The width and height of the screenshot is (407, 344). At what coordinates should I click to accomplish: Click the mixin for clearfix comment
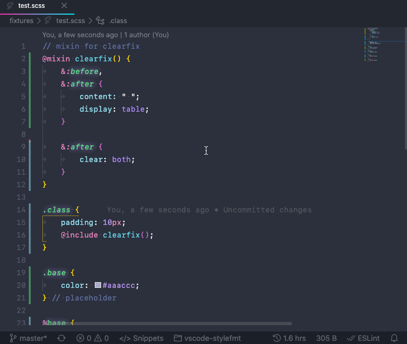pos(91,46)
